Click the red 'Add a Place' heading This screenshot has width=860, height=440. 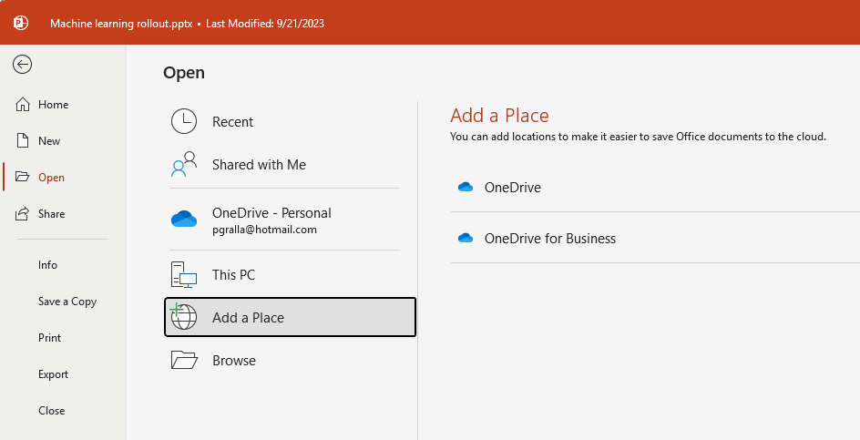[x=499, y=115]
